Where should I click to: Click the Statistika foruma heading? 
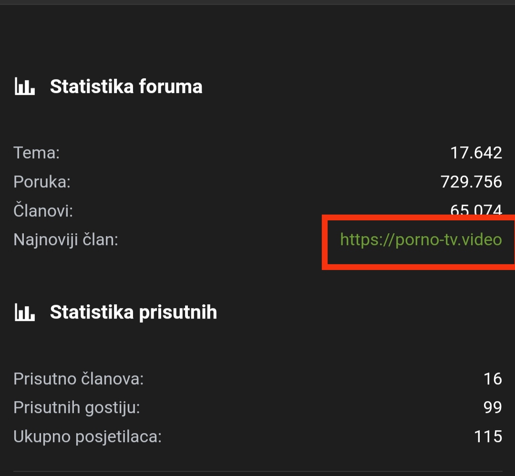point(126,86)
